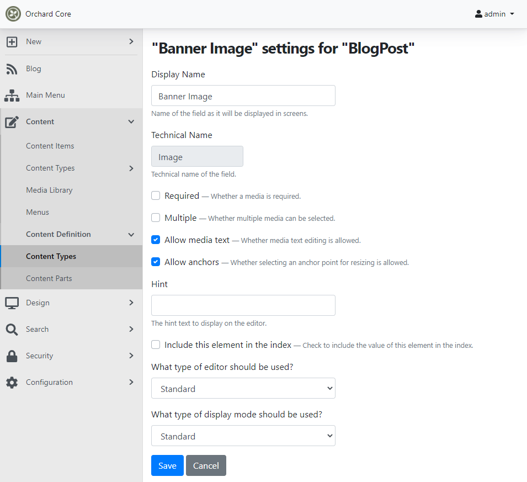The width and height of the screenshot is (527, 482).
Task: Click the Blog RSS feed icon
Action: pos(12,69)
